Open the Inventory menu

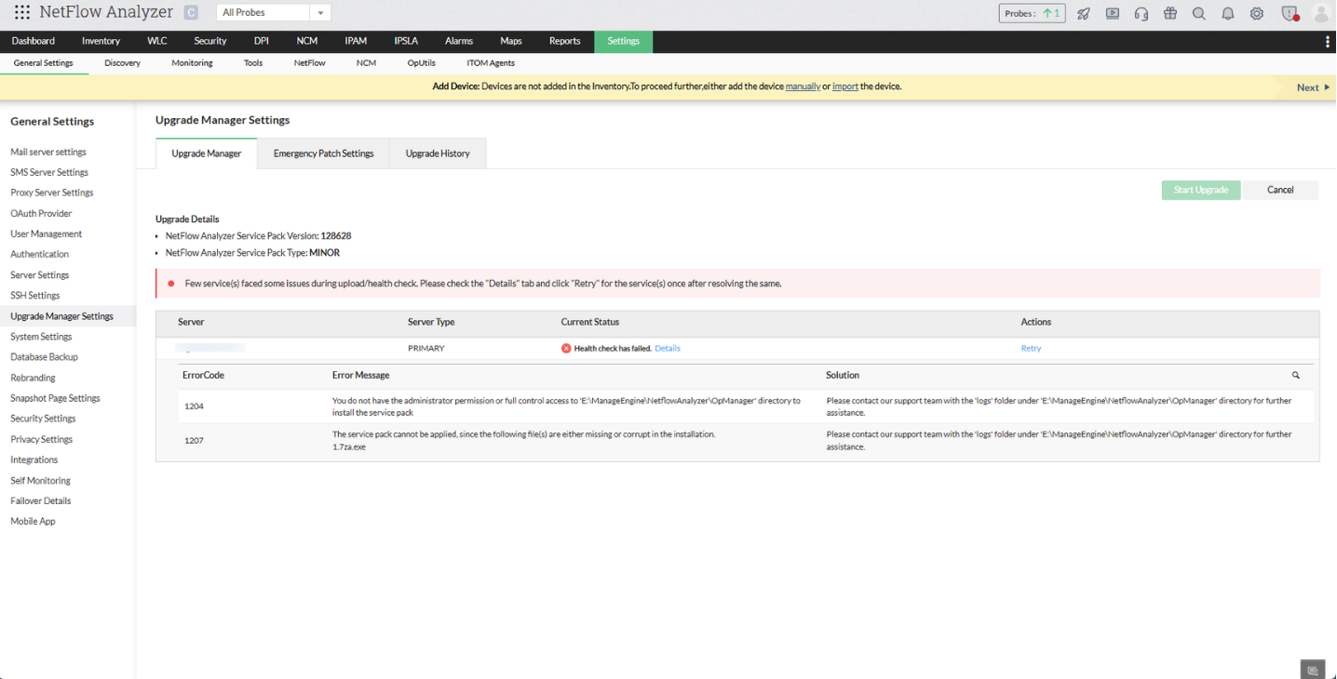(x=101, y=41)
